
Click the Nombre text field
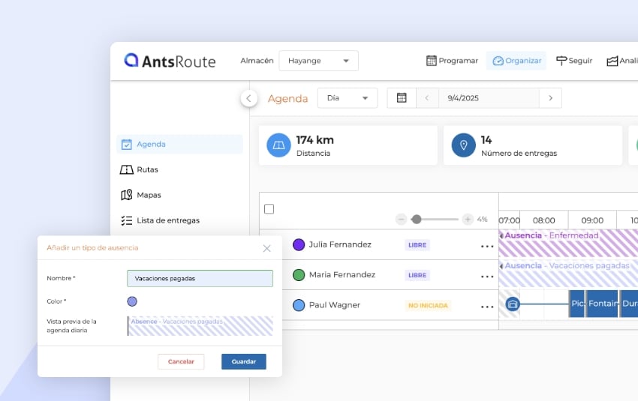pos(200,278)
